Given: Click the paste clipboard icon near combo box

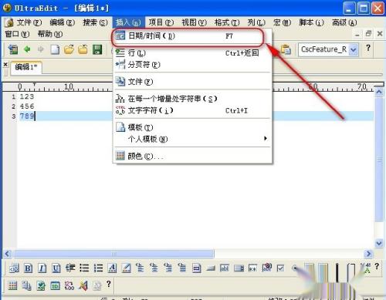Looking at the screenshot, I should pyautogui.click(x=286, y=49).
